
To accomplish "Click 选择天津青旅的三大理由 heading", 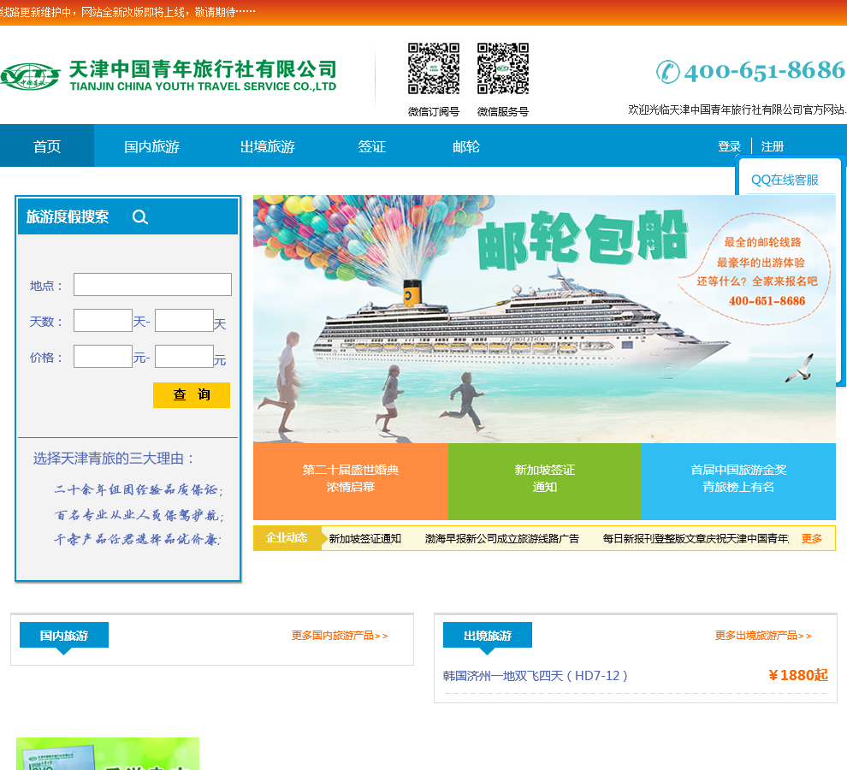I will click(x=114, y=459).
